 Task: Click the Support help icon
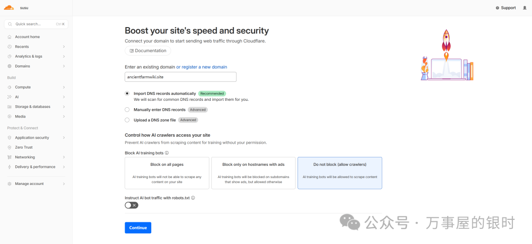pos(498,8)
